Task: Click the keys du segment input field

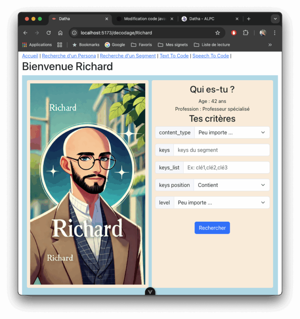Action: coord(221,150)
